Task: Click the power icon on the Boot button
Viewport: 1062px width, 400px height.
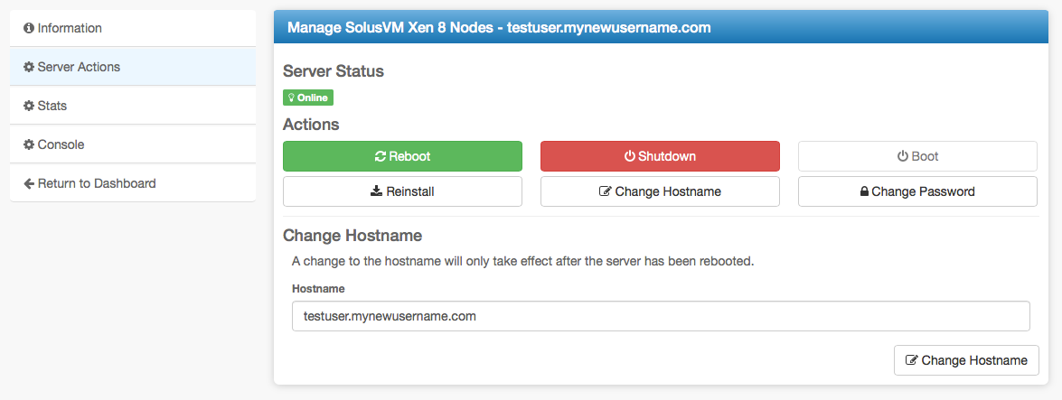Action: (902, 157)
